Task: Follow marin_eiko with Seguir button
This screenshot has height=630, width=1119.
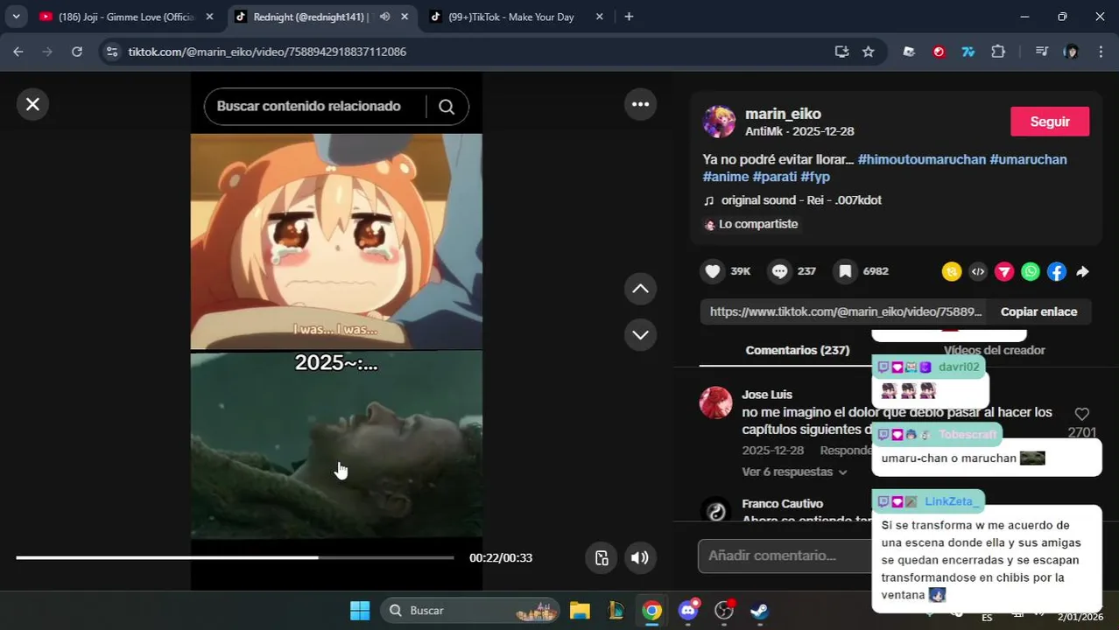Action: coord(1050,122)
